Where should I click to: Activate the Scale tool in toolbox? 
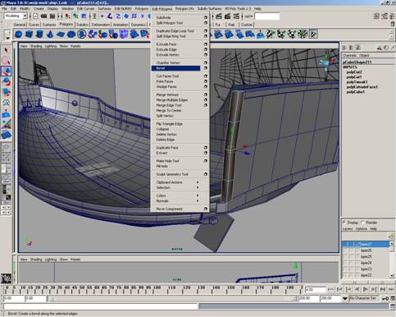pos(6,92)
